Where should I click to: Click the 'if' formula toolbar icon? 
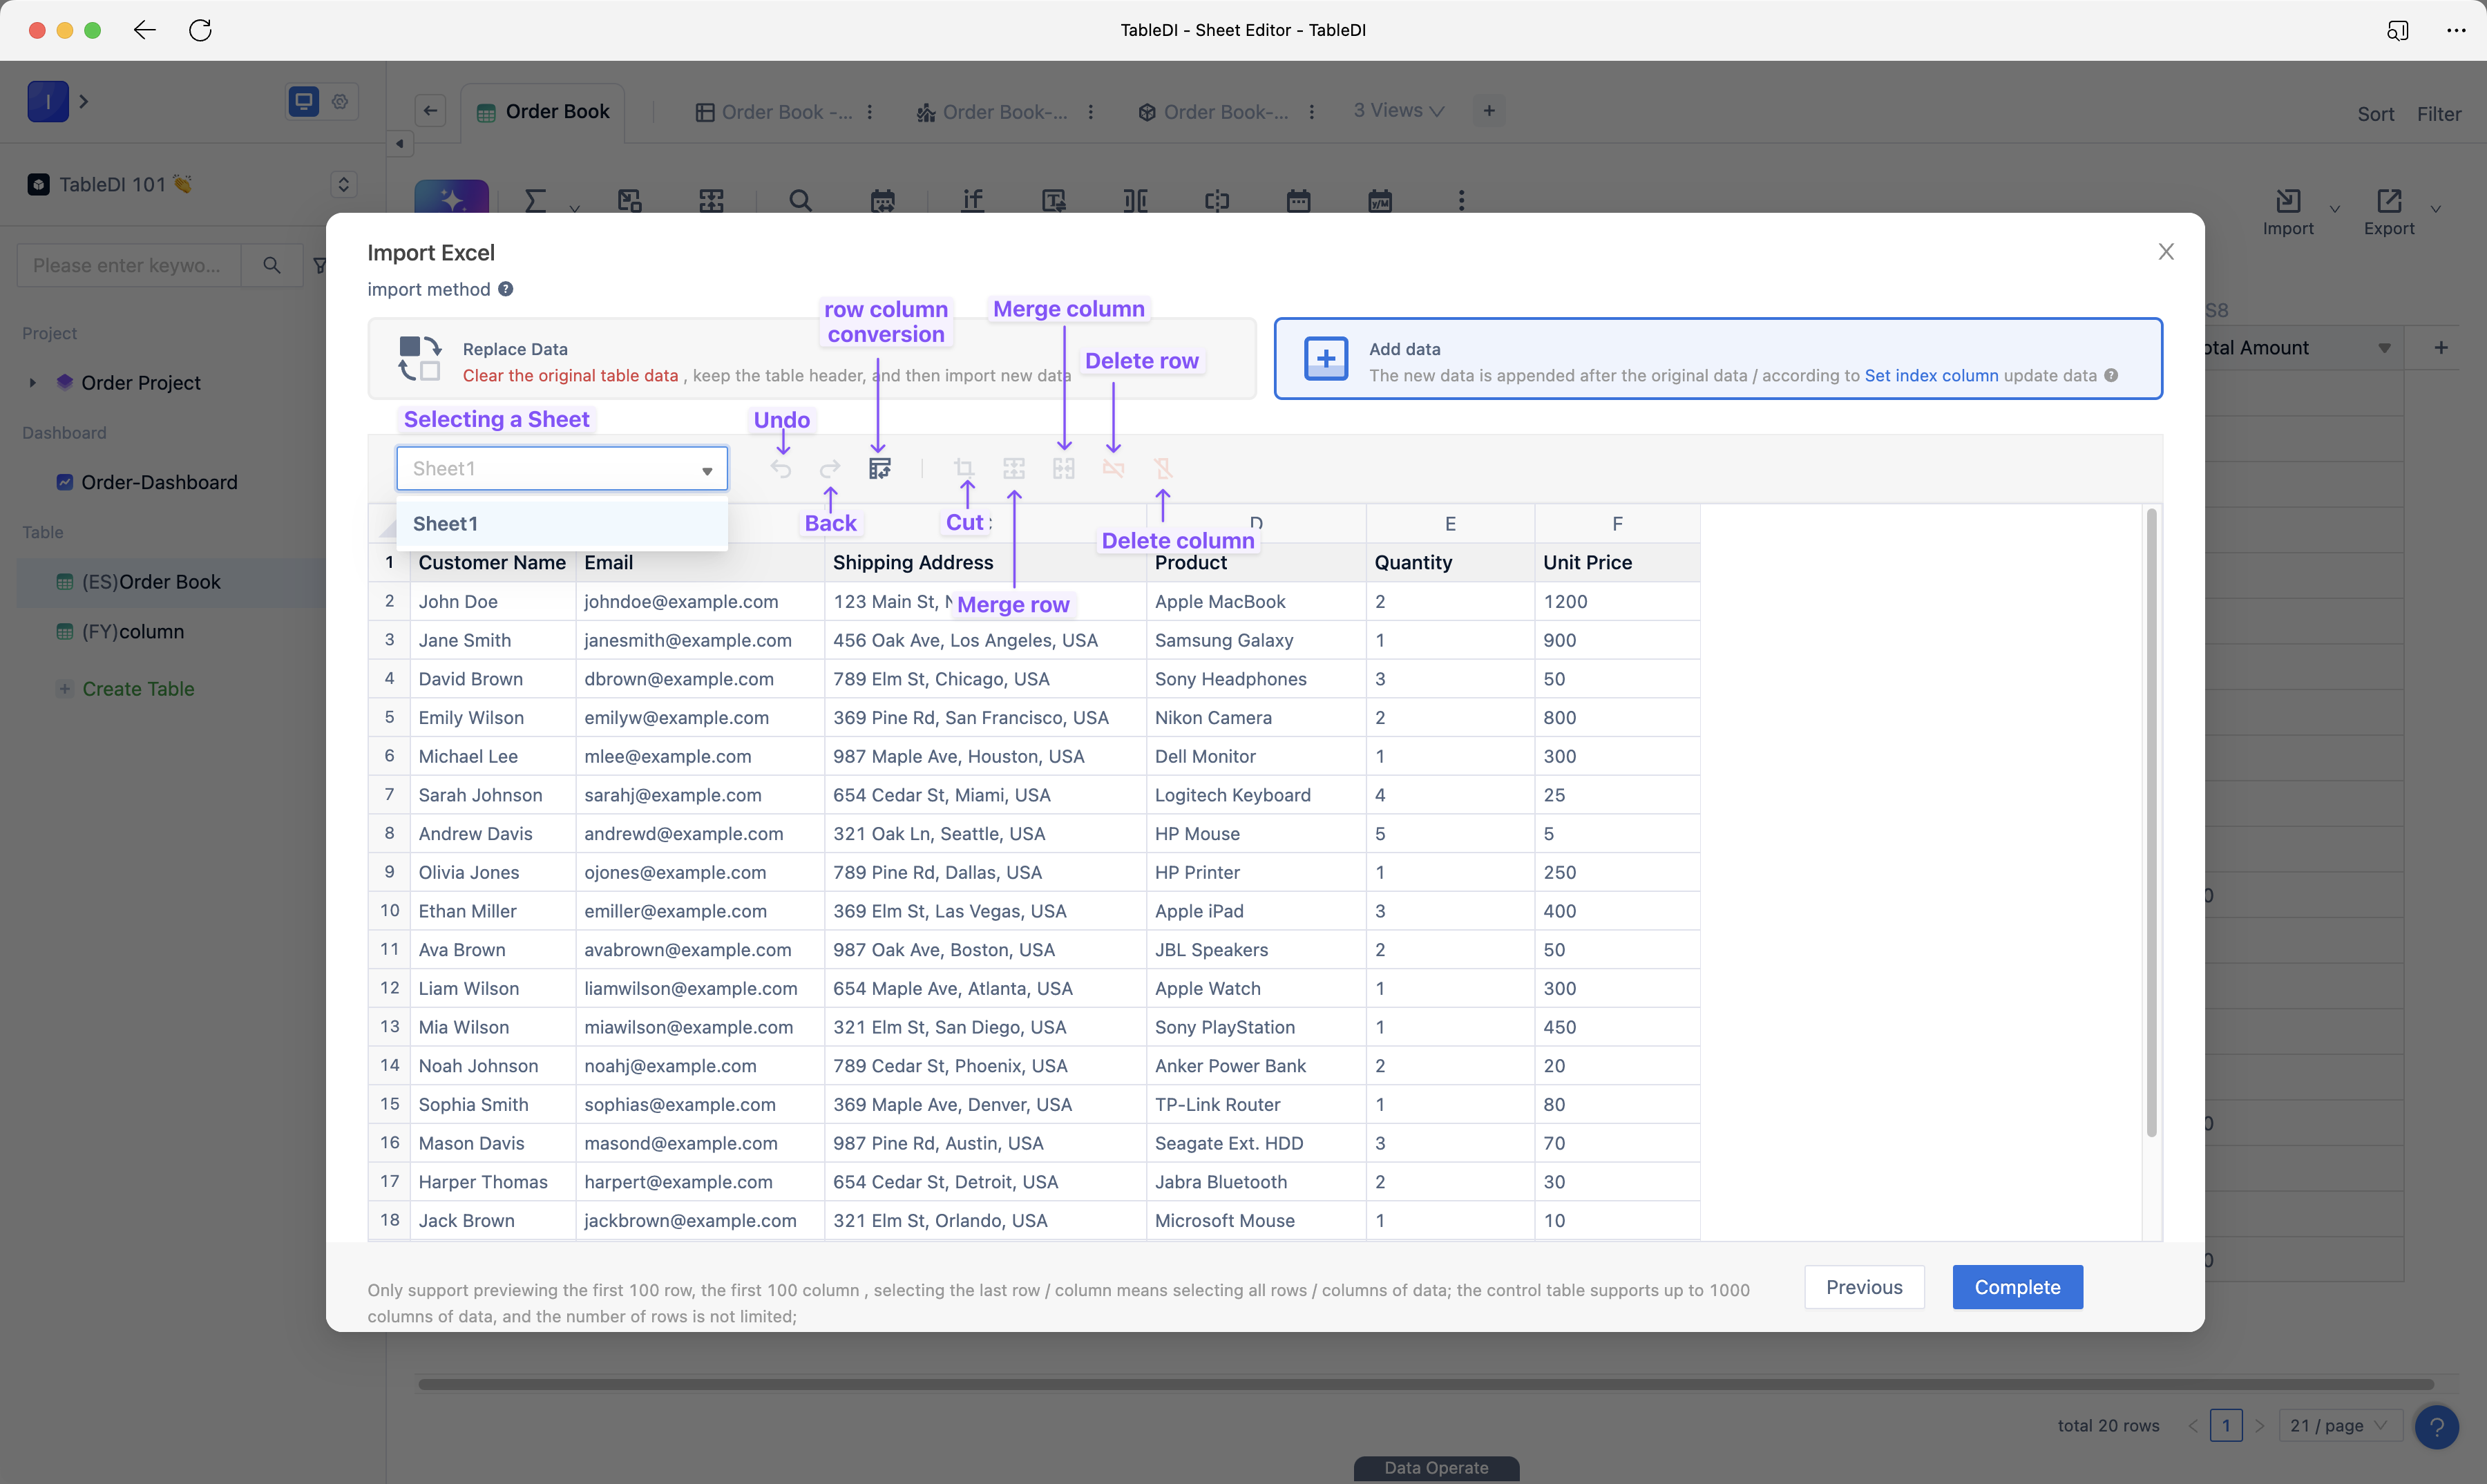[972, 200]
